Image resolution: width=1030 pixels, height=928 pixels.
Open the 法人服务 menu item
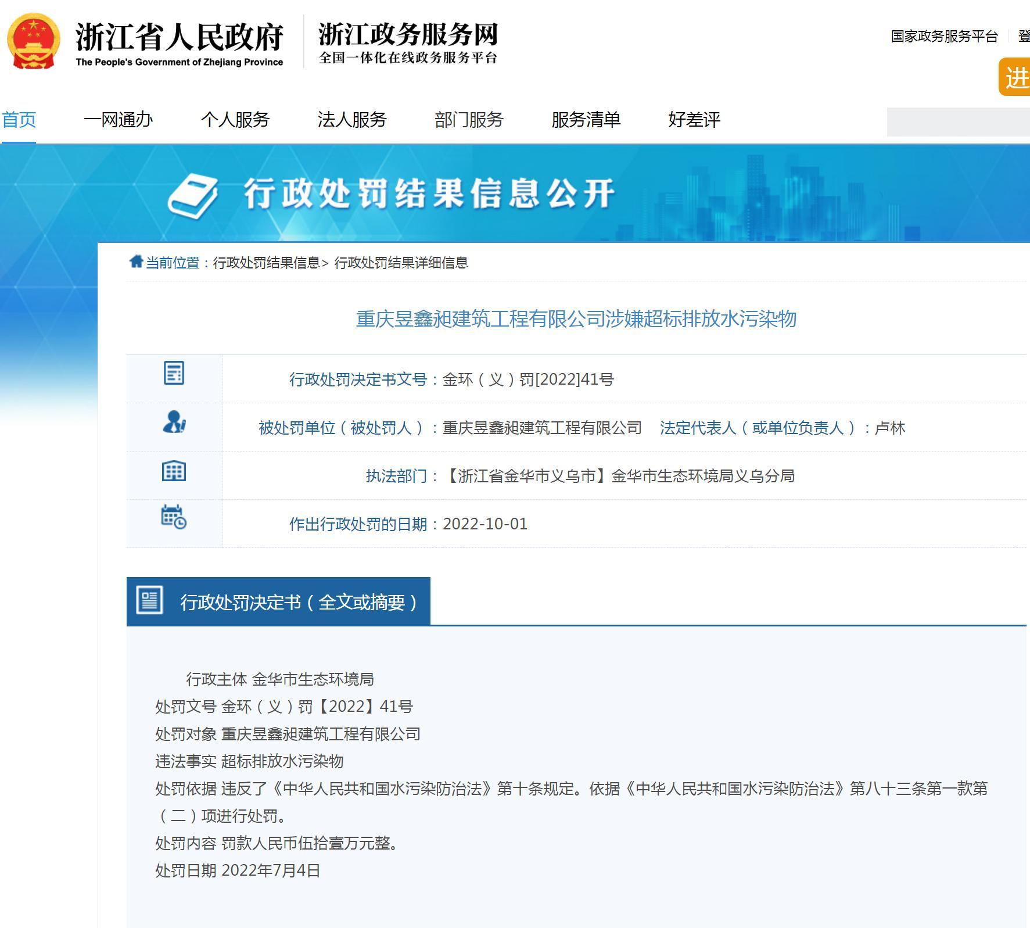pyautogui.click(x=352, y=120)
